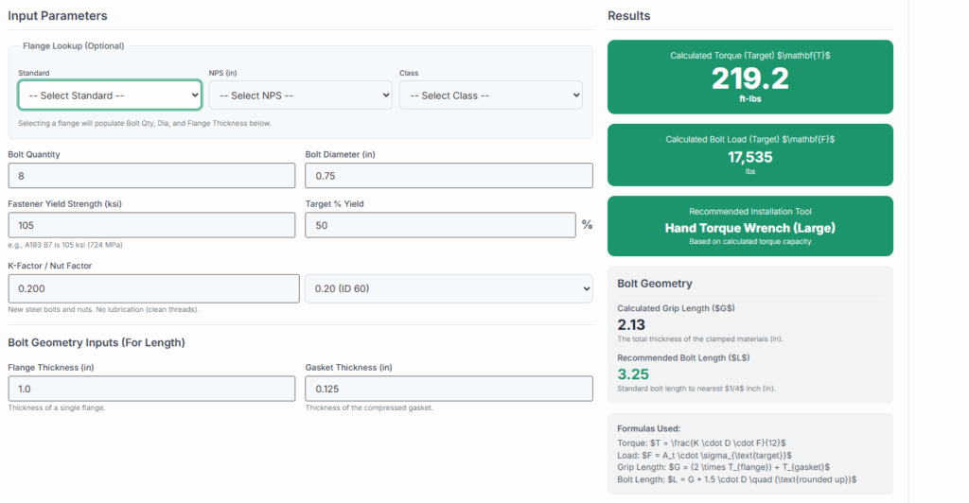Click the Recommended Installation Tool label
Image resolution: width=969 pixels, height=503 pixels.
tap(749, 211)
